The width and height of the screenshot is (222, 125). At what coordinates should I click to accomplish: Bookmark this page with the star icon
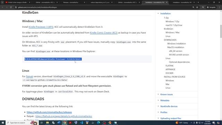pos(197,7)
